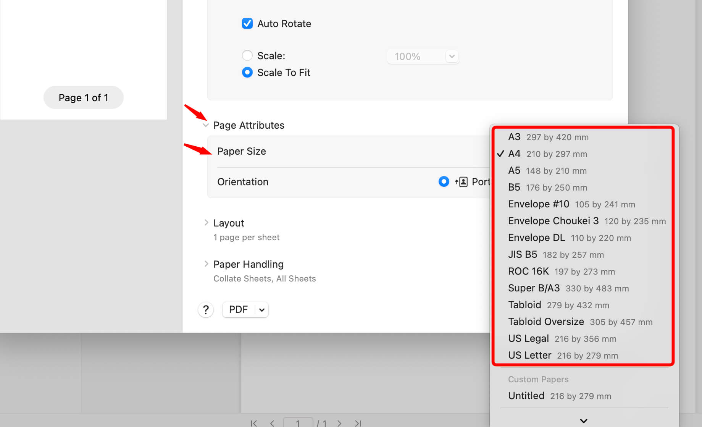
Task: Click the Page 1 of 1 label
Action: coord(84,98)
